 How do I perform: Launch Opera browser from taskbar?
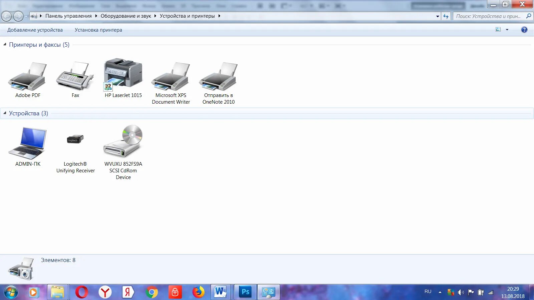pyautogui.click(x=81, y=292)
